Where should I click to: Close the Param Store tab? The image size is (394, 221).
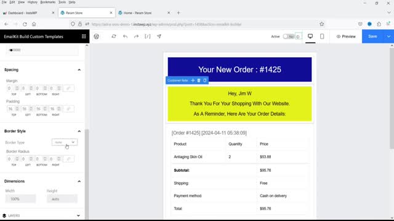coord(111,13)
